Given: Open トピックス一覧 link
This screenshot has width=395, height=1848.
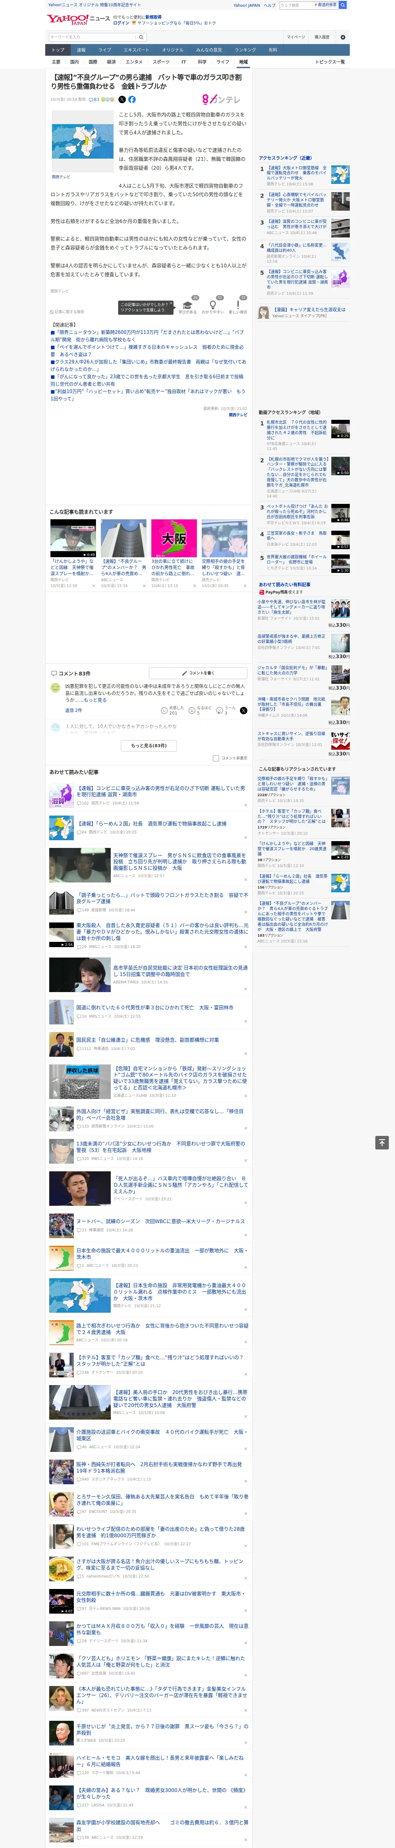Looking at the screenshot, I should tap(330, 62).
